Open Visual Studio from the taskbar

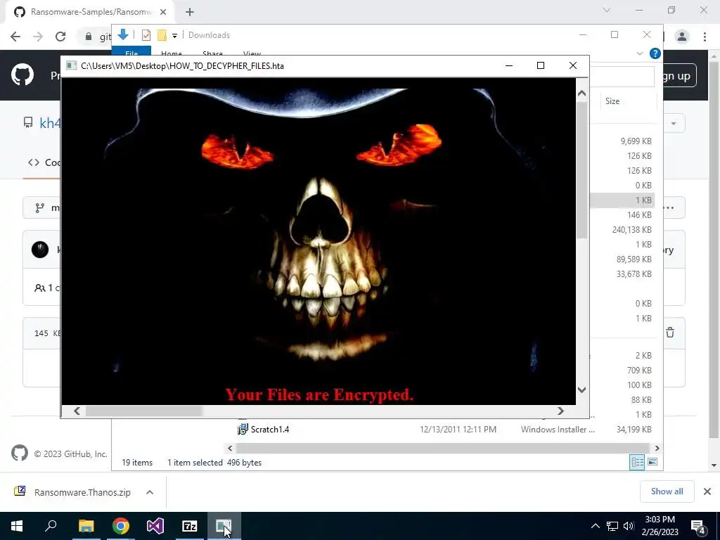pyautogui.click(x=155, y=526)
